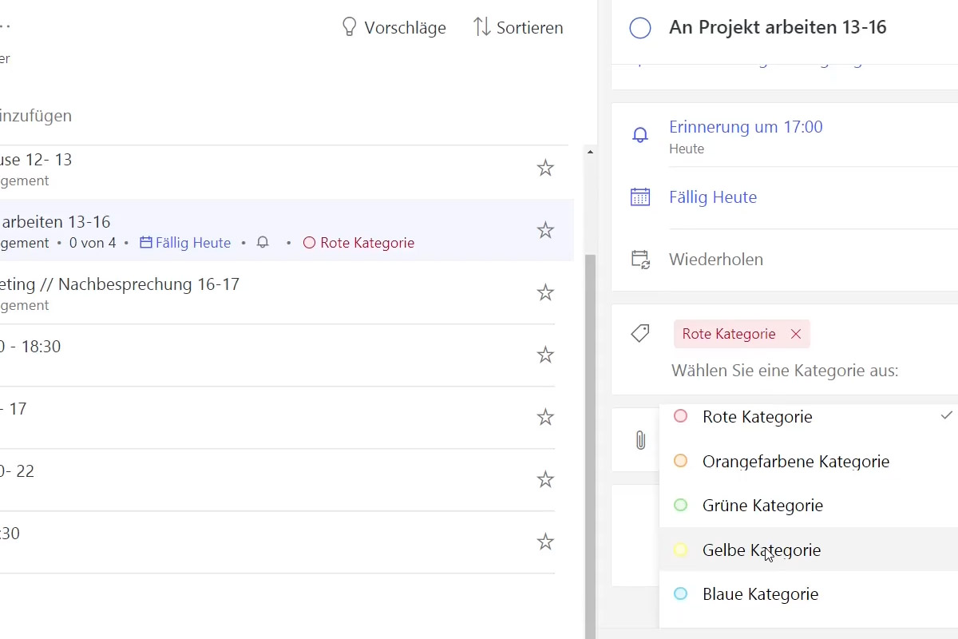Image resolution: width=958 pixels, height=639 pixels.
Task: Star the arbeiten 13-16 task
Action: coord(545,230)
